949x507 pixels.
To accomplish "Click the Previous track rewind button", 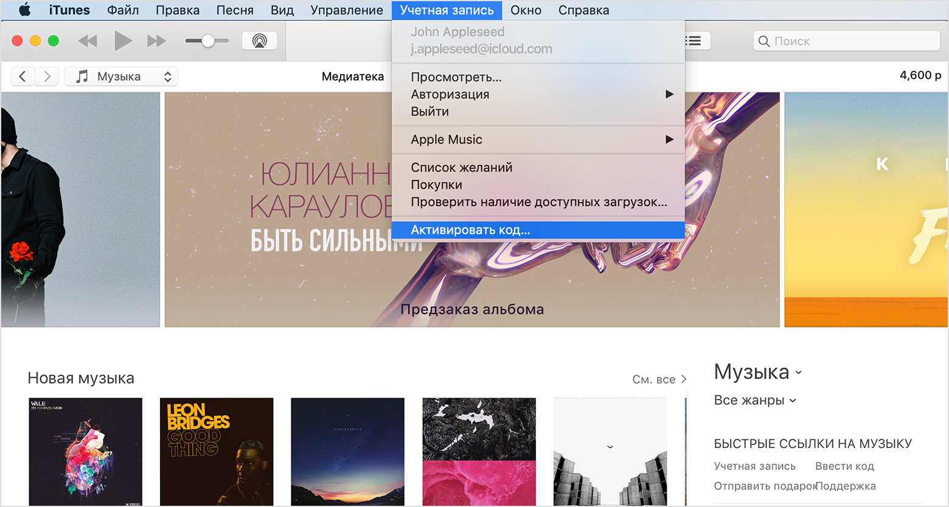I will [x=88, y=41].
